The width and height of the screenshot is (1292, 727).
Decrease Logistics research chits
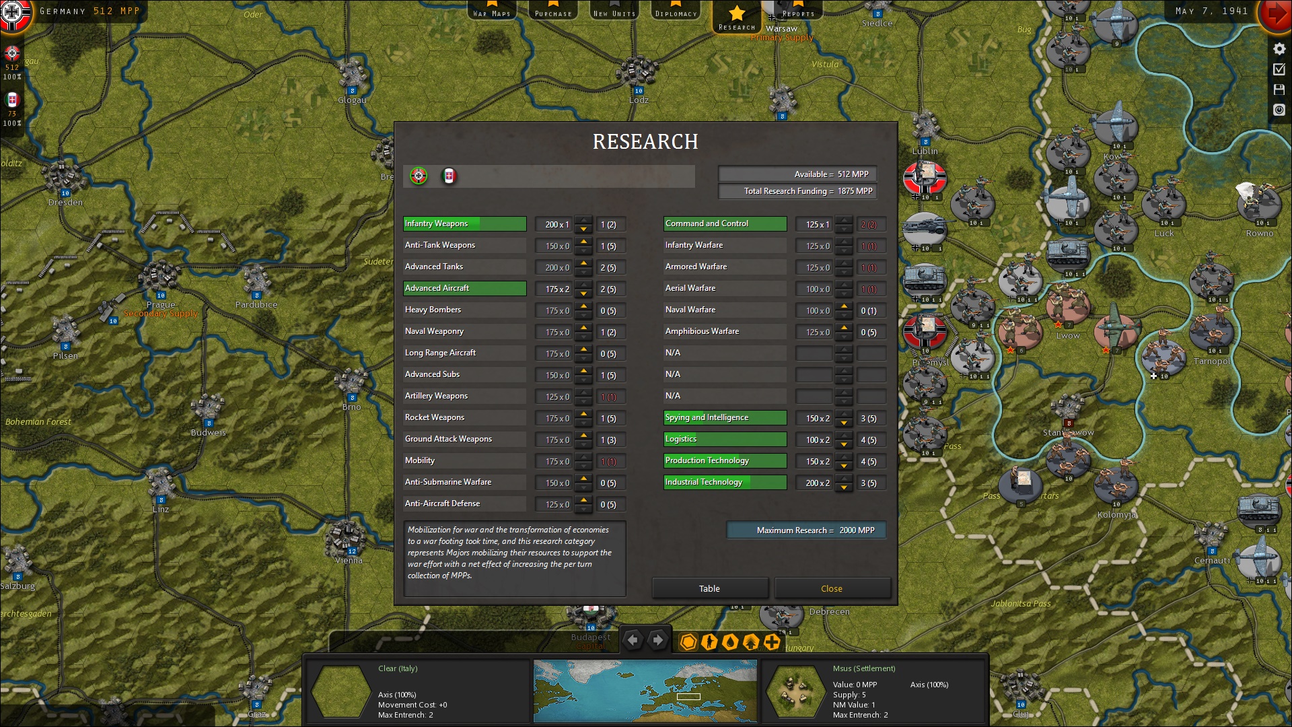[x=844, y=444]
